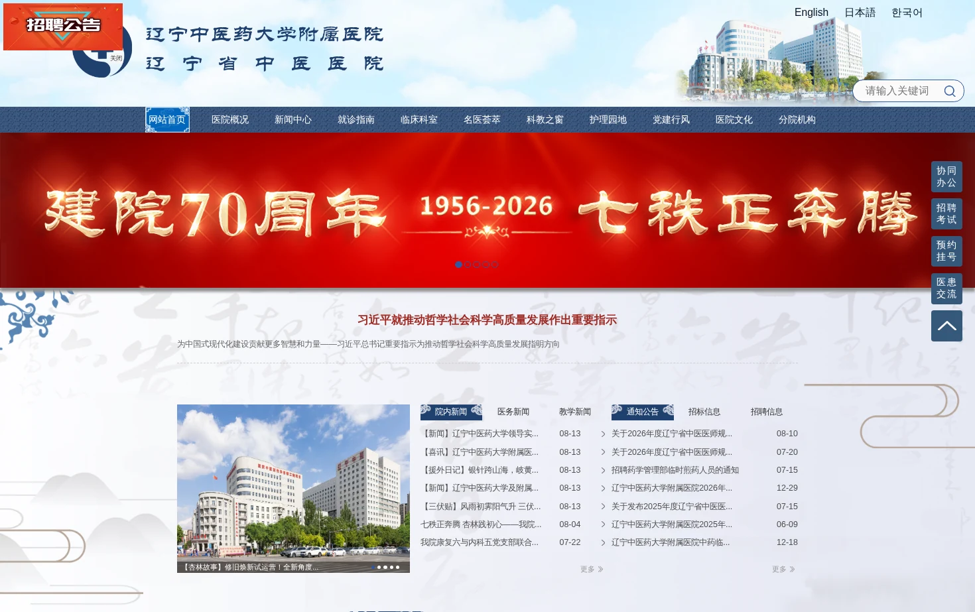The width and height of the screenshot is (975, 612).
Task: Open 医患交流 side shortcut
Action: click(946, 288)
